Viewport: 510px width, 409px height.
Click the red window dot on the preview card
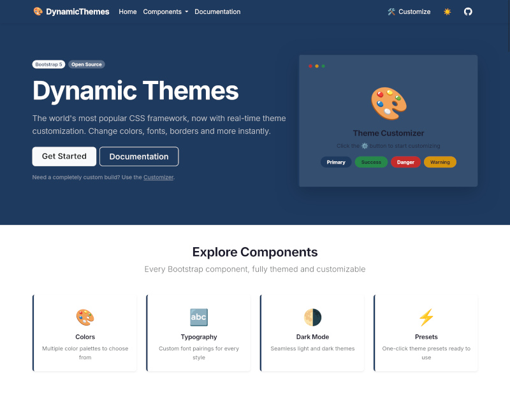tap(310, 66)
